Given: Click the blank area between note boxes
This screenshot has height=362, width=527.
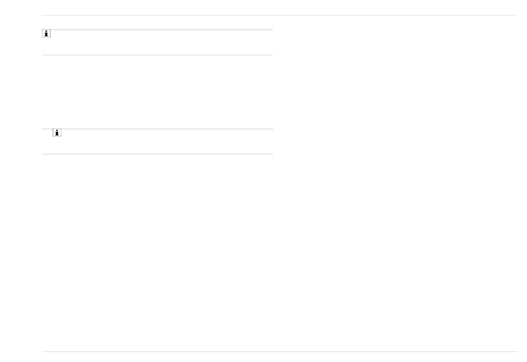Looking at the screenshot, I should click(158, 91).
